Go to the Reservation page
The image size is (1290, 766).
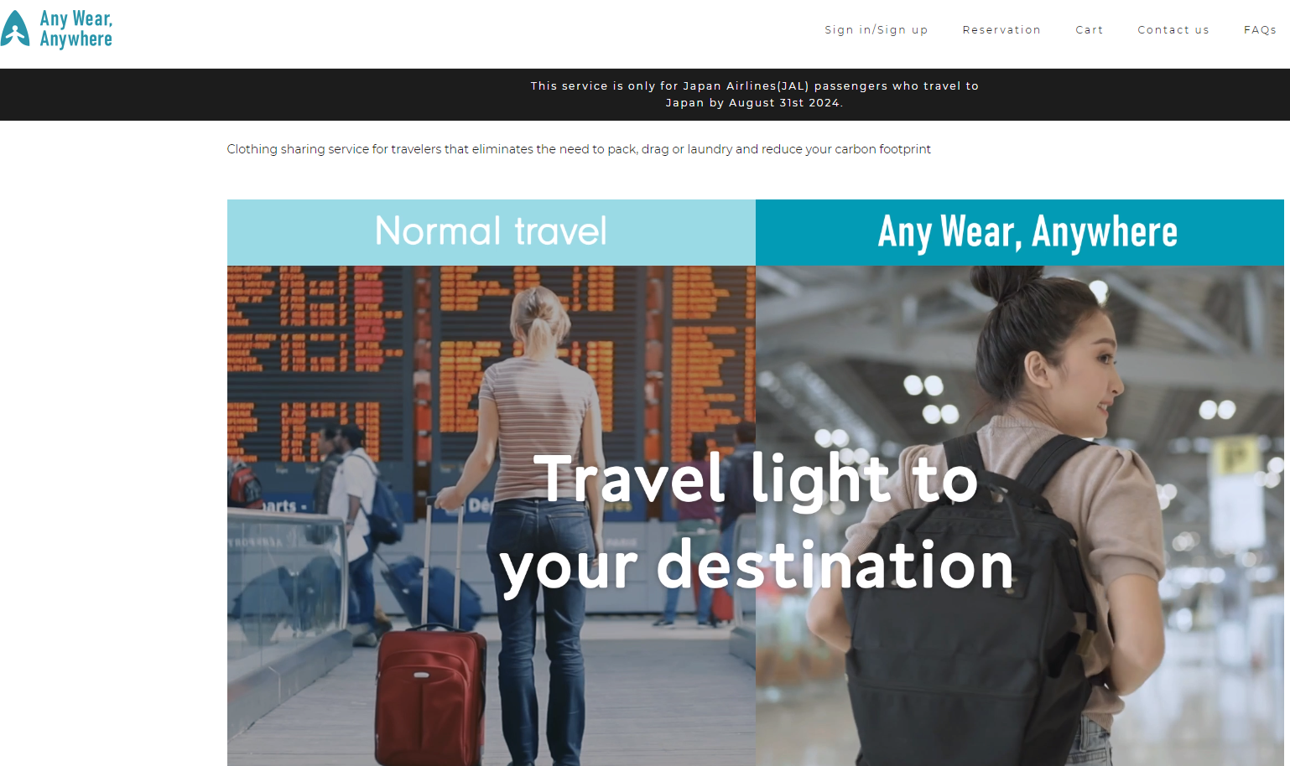coord(1001,29)
